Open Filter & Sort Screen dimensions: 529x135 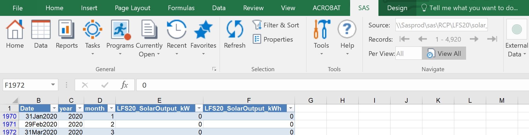tap(276, 25)
